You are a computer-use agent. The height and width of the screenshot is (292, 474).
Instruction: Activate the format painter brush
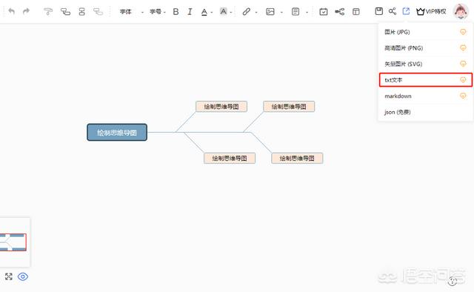[48, 12]
